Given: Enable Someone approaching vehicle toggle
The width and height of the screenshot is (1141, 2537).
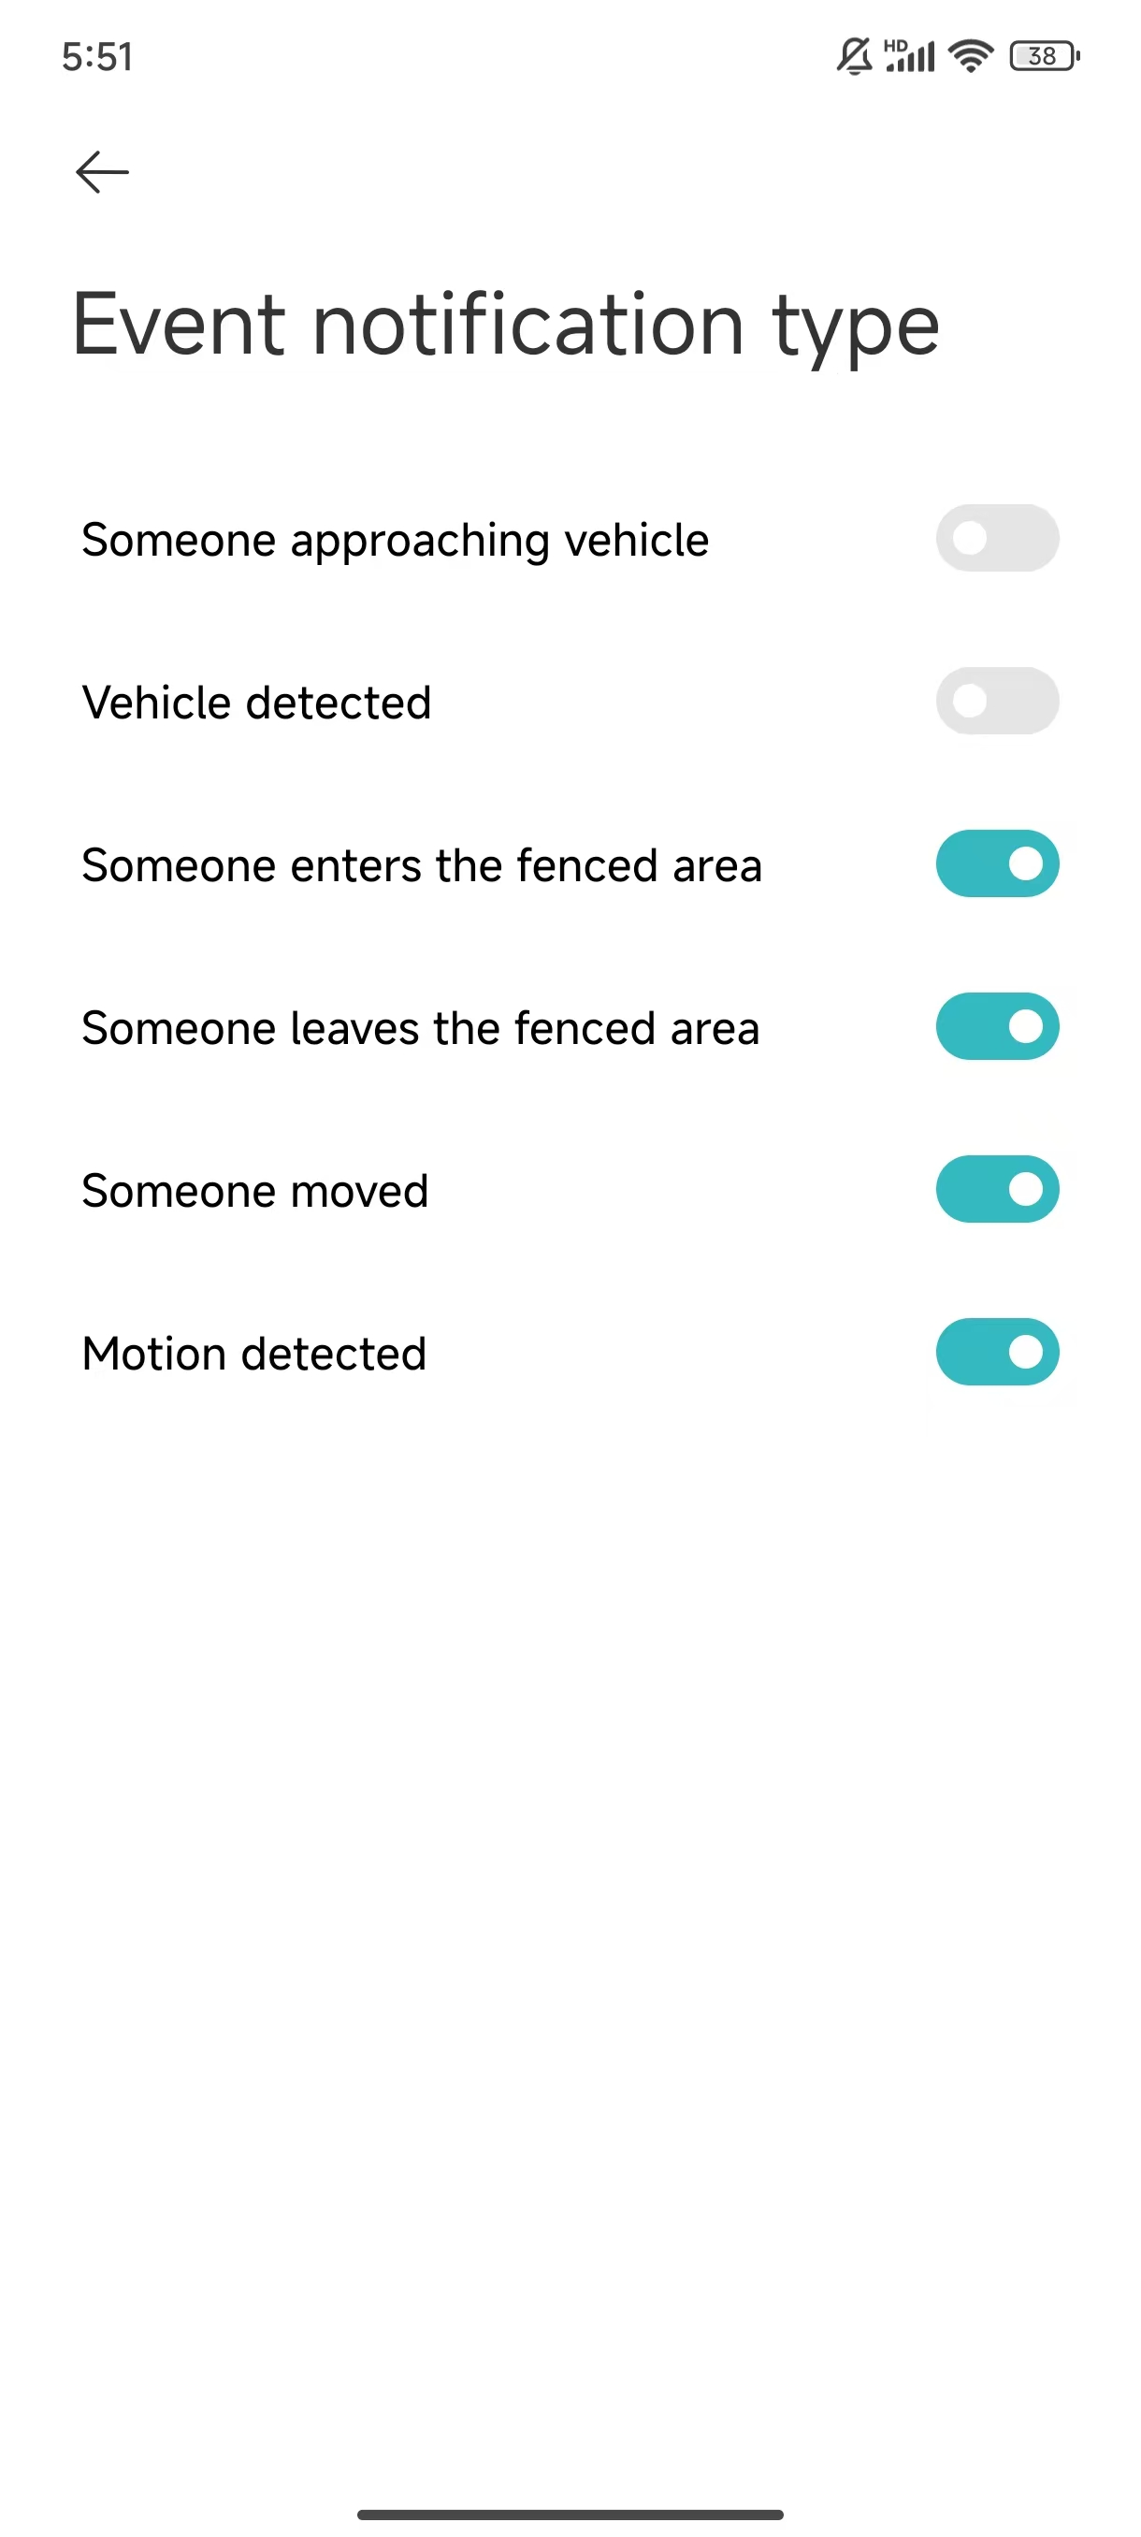Looking at the screenshot, I should coord(996,539).
